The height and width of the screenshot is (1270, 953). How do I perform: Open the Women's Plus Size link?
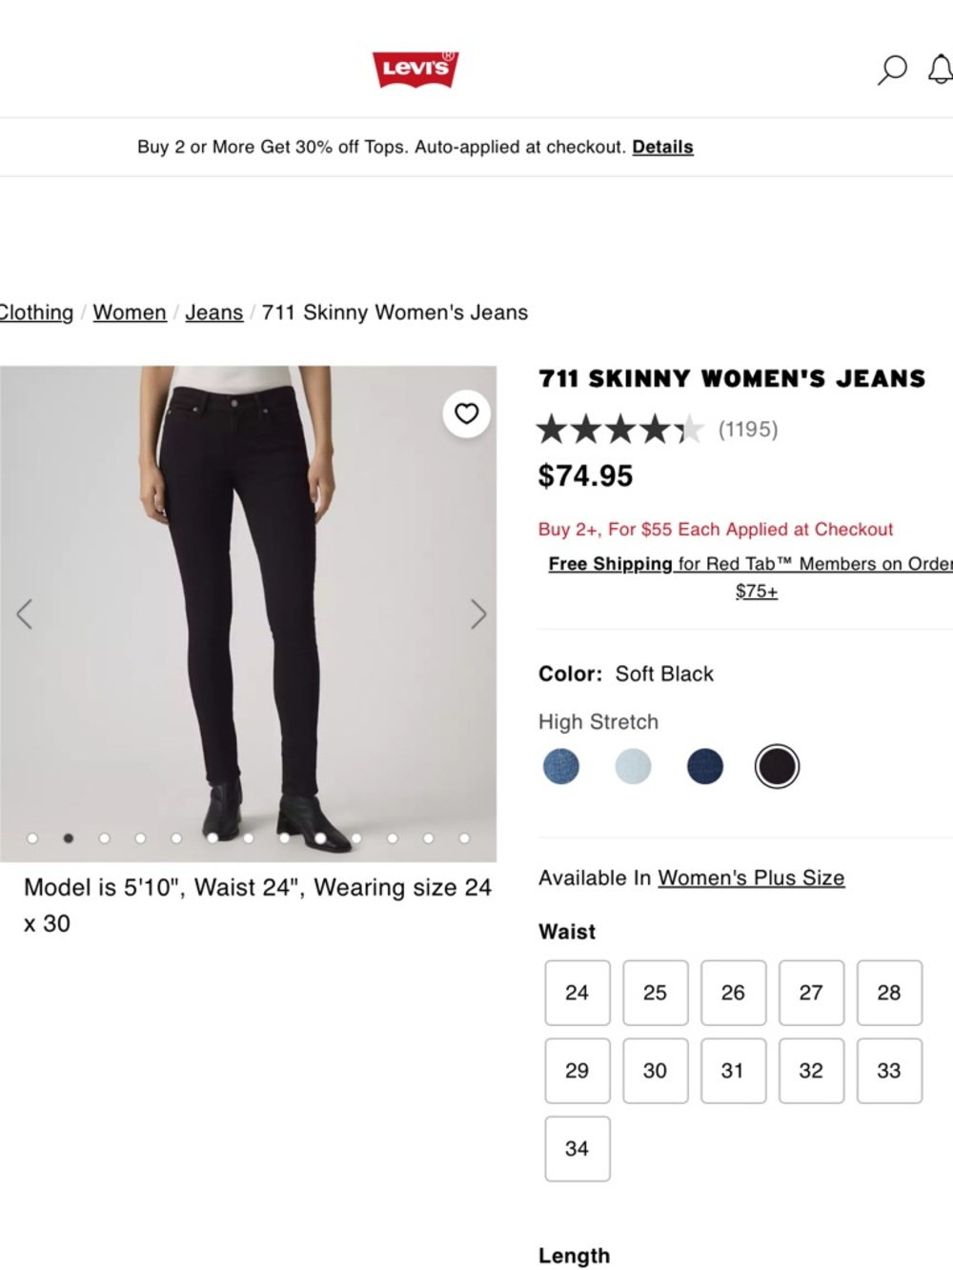click(x=751, y=877)
